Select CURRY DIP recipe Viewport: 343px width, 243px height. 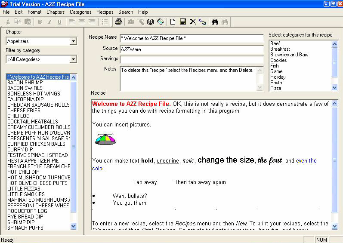(20, 150)
